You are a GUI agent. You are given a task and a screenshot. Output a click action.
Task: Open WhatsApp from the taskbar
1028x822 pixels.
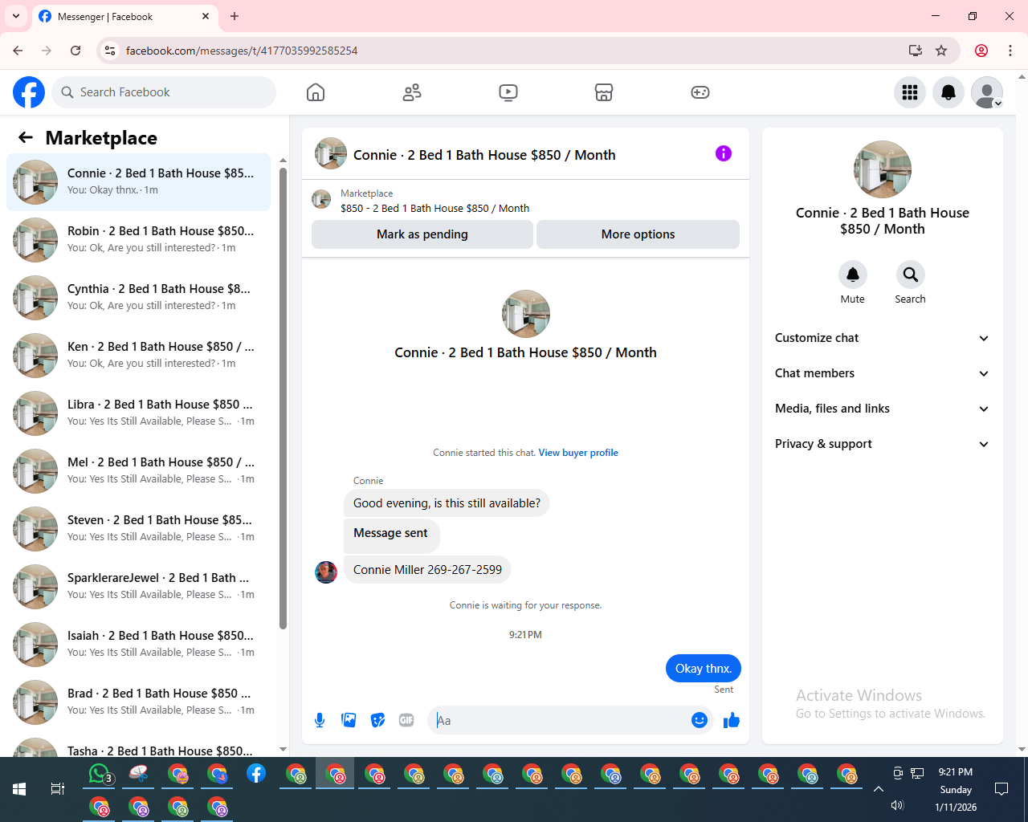pyautogui.click(x=99, y=774)
